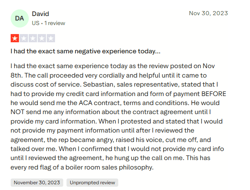
Task: Click the DA avatar circle
Action: (x=19, y=18)
